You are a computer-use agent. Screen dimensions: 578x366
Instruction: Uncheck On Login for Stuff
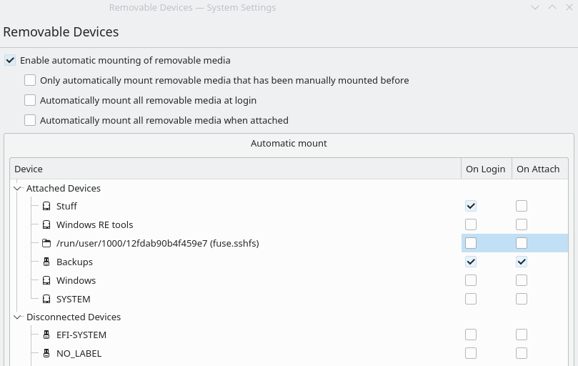[471, 206]
